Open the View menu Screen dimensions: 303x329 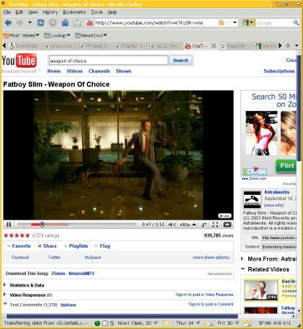coord(33,12)
